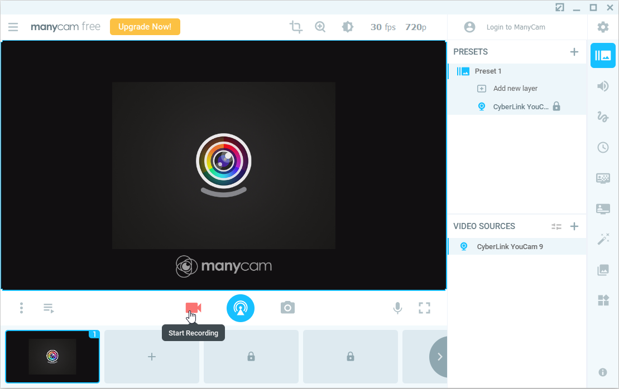Screen dimensions: 619x389
Task: Maximize the ManyCam window
Action: click(593, 7)
